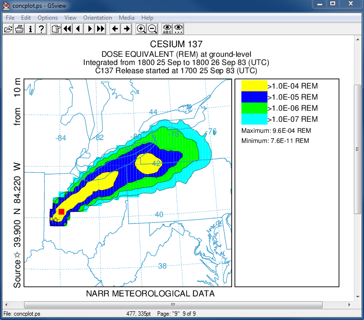Click the Find next eye icon
Image resolution: width=364 pixels, height=320 pixels.
pos(178,29)
